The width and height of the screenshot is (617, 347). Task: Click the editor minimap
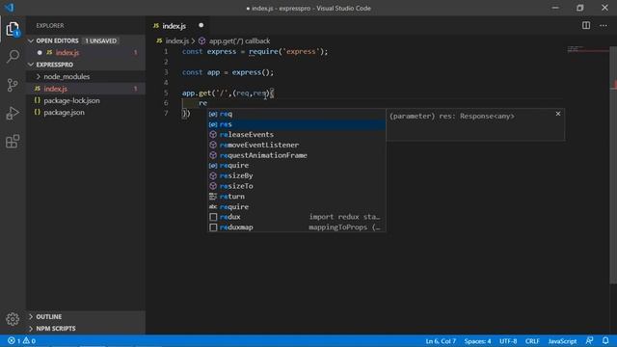click(588, 50)
